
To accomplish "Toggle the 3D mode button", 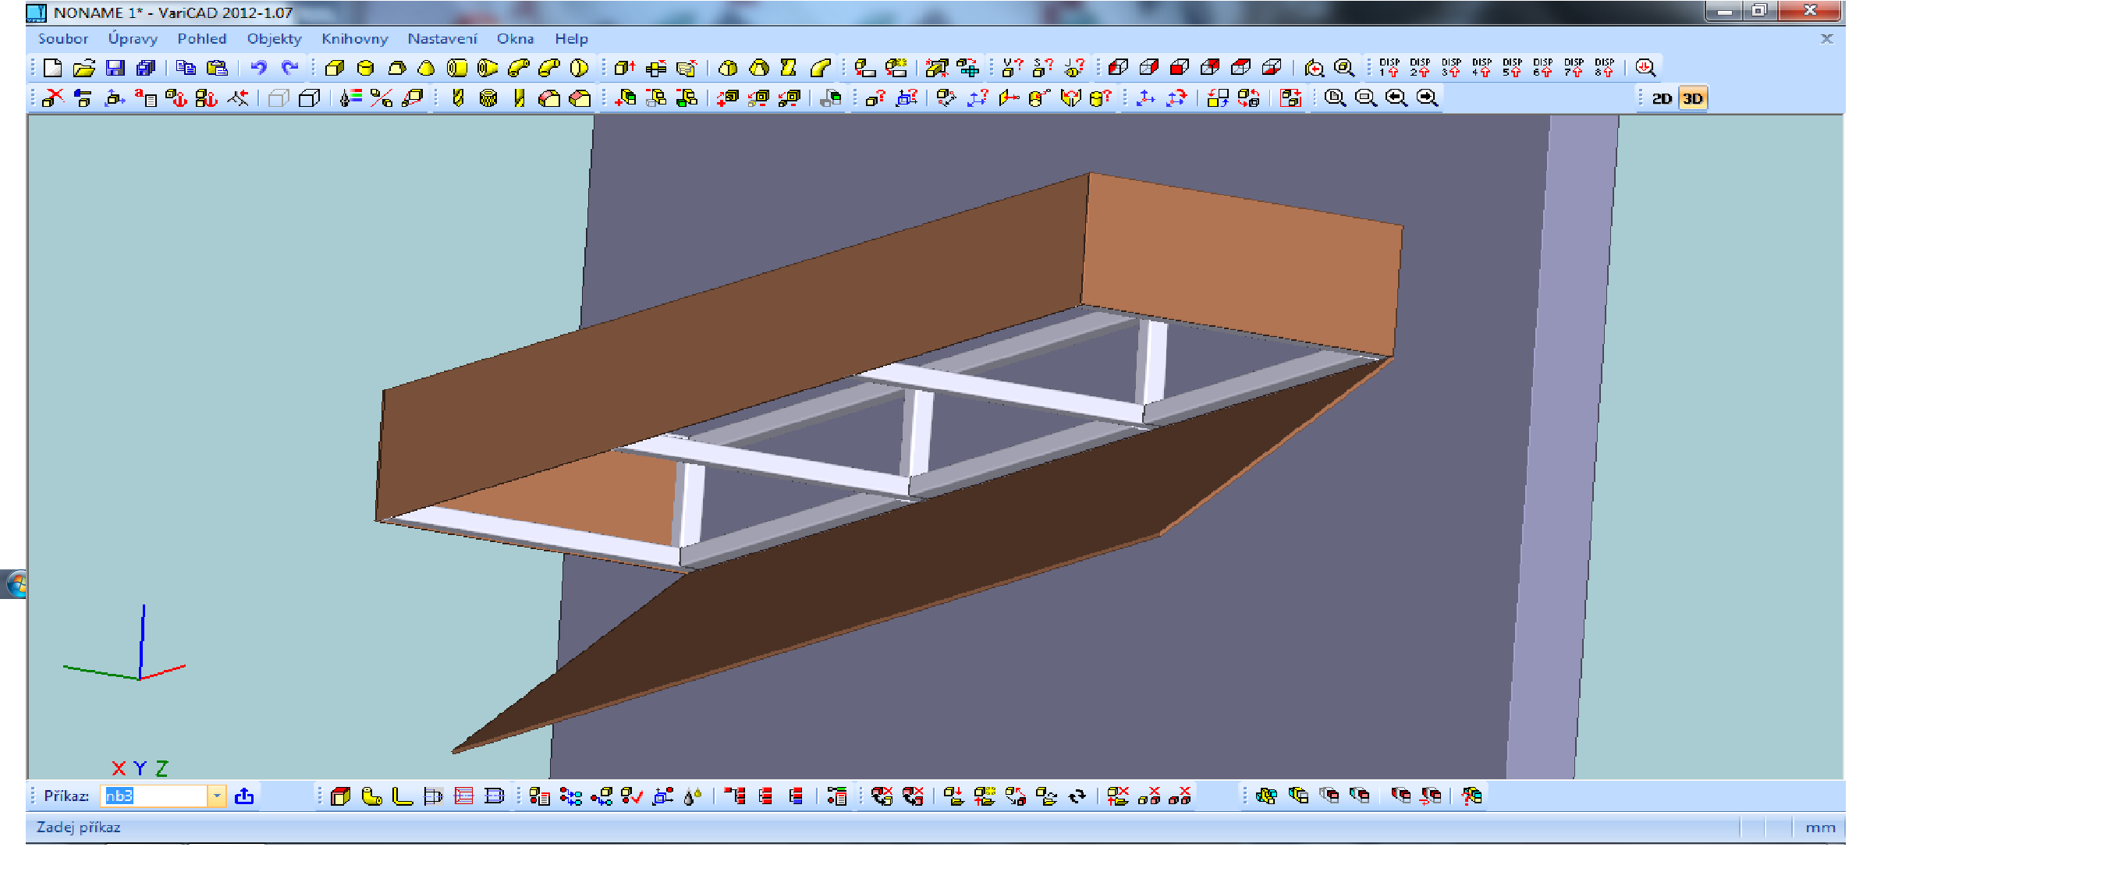I will [x=1692, y=99].
